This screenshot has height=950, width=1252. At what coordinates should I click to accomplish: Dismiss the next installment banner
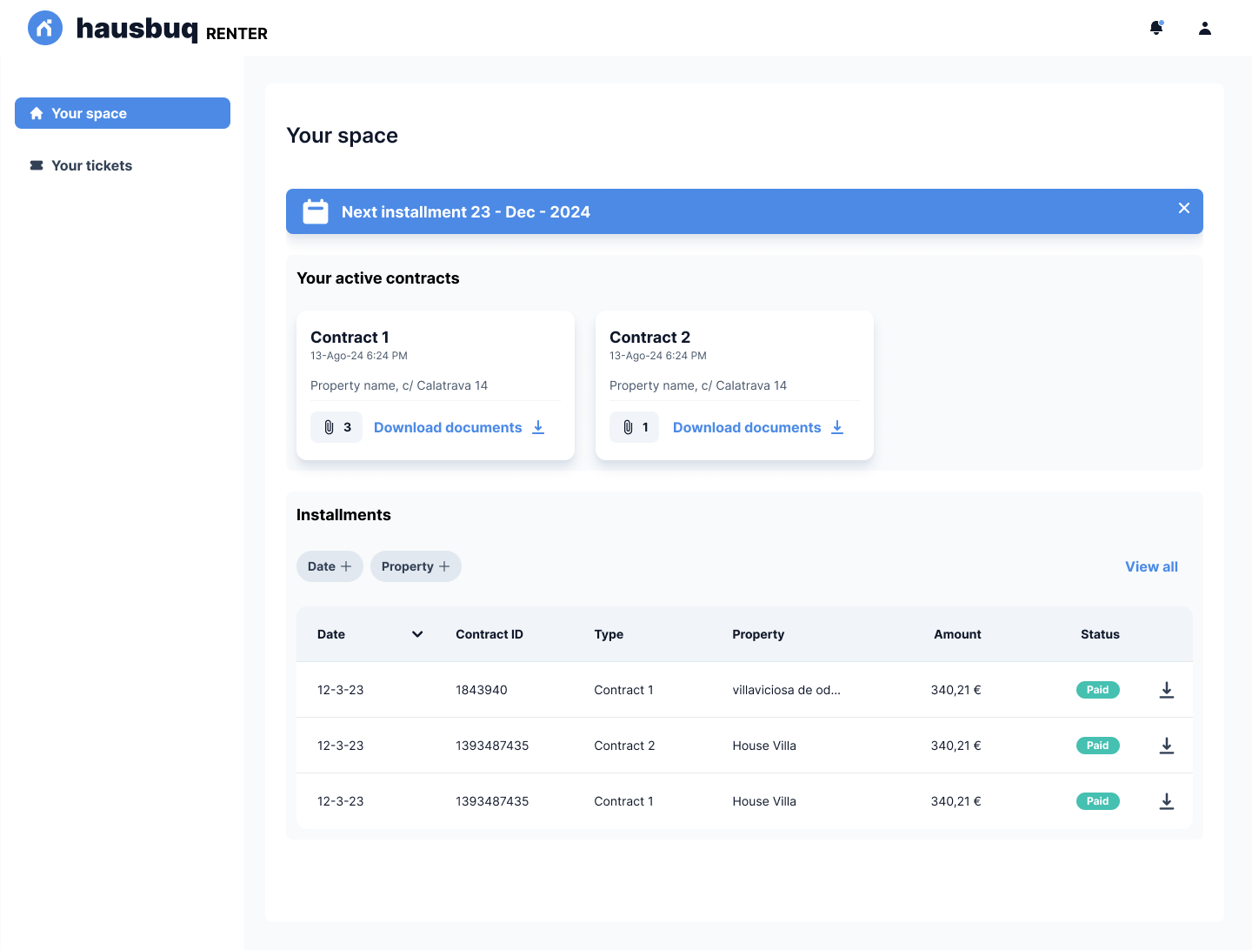1184,208
